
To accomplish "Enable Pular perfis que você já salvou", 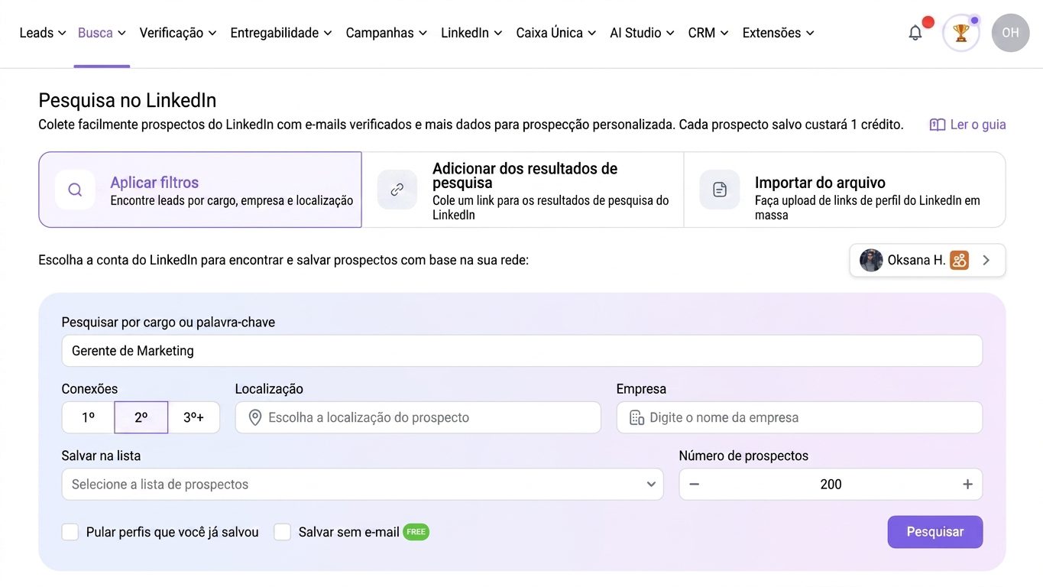I will pos(70,532).
